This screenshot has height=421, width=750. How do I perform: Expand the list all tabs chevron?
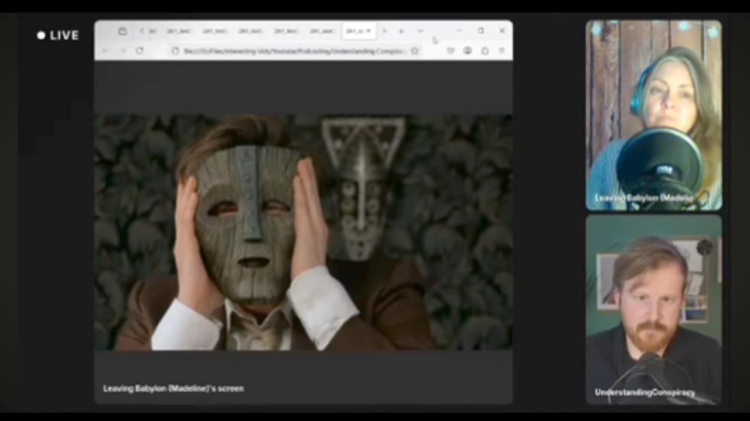tap(420, 31)
